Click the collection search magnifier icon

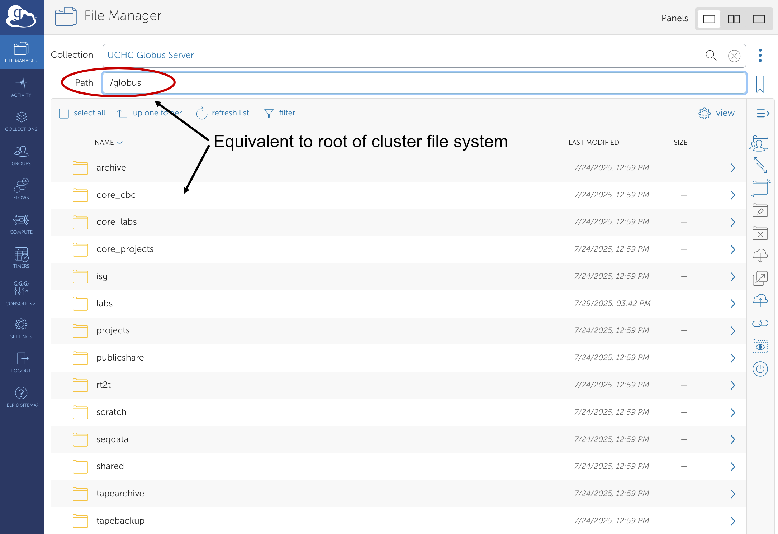tap(711, 56)
